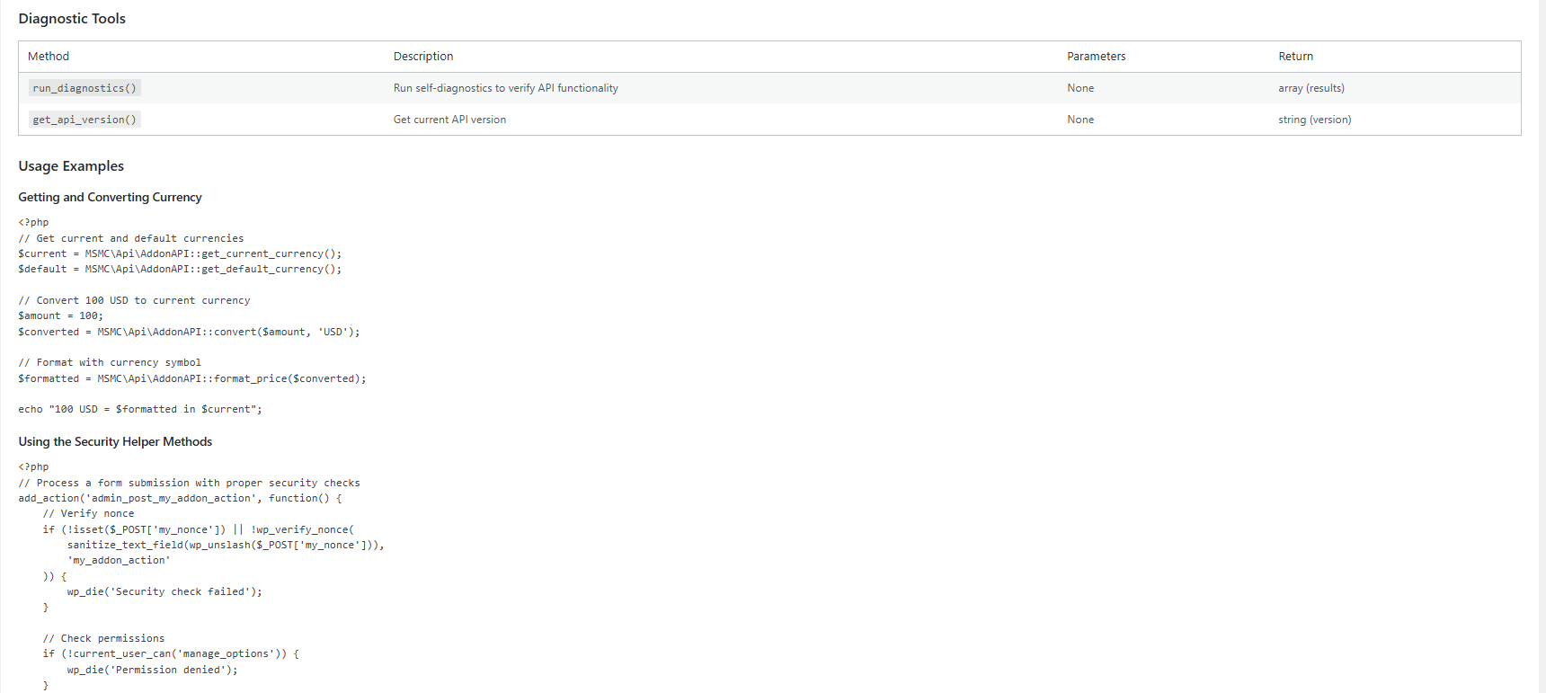1546x693 pixels.
Task: Click the run_diagnostics() method code
Action: tap(84, 88)
